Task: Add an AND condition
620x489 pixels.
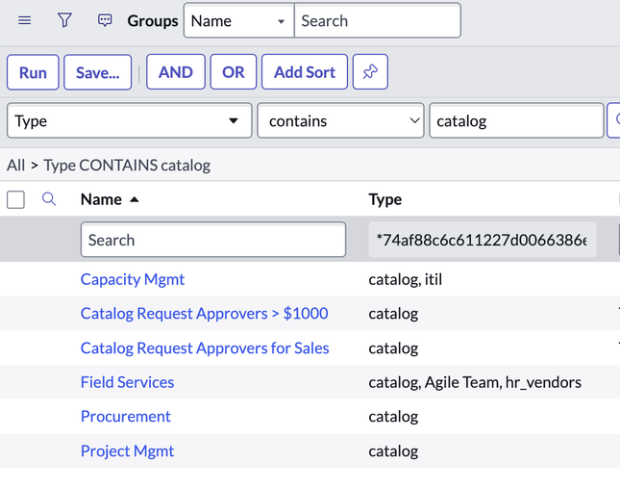Action: point(176,72)
